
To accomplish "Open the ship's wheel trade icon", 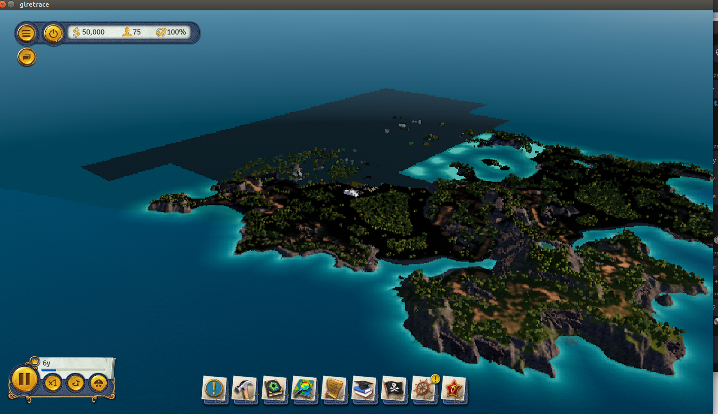I will click(424, 388).
